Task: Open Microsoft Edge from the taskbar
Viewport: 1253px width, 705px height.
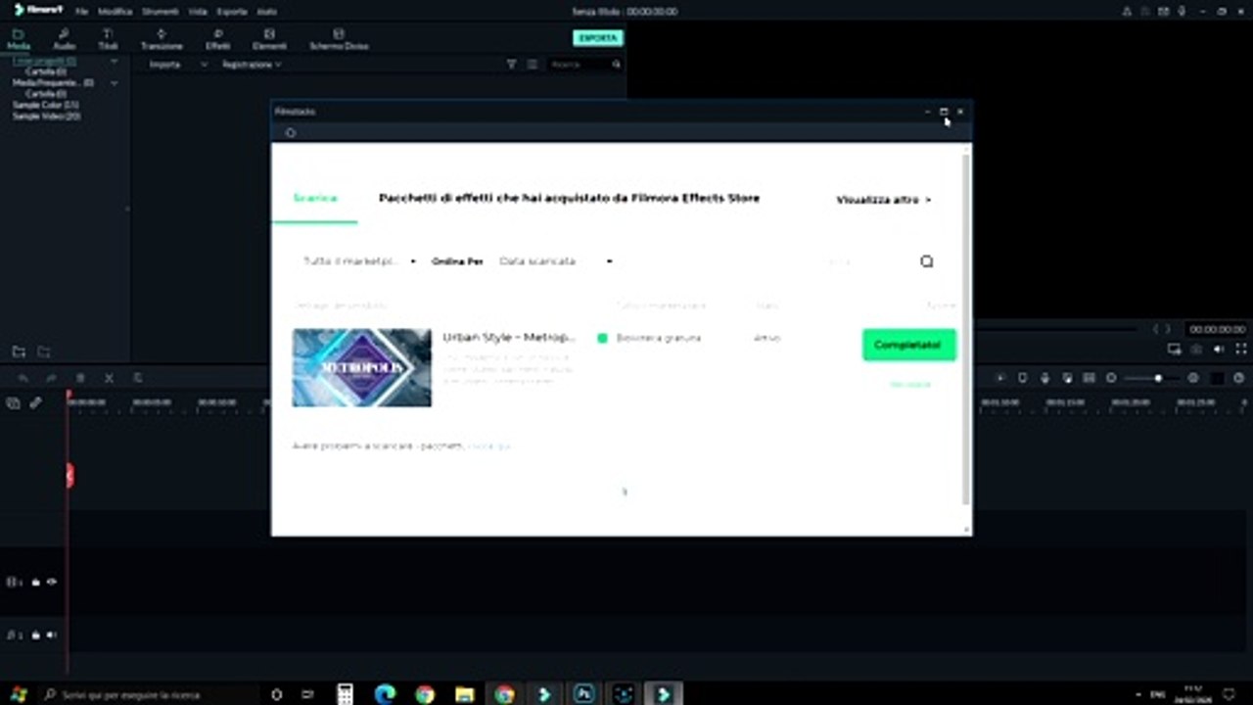Action: click(385, 694)
